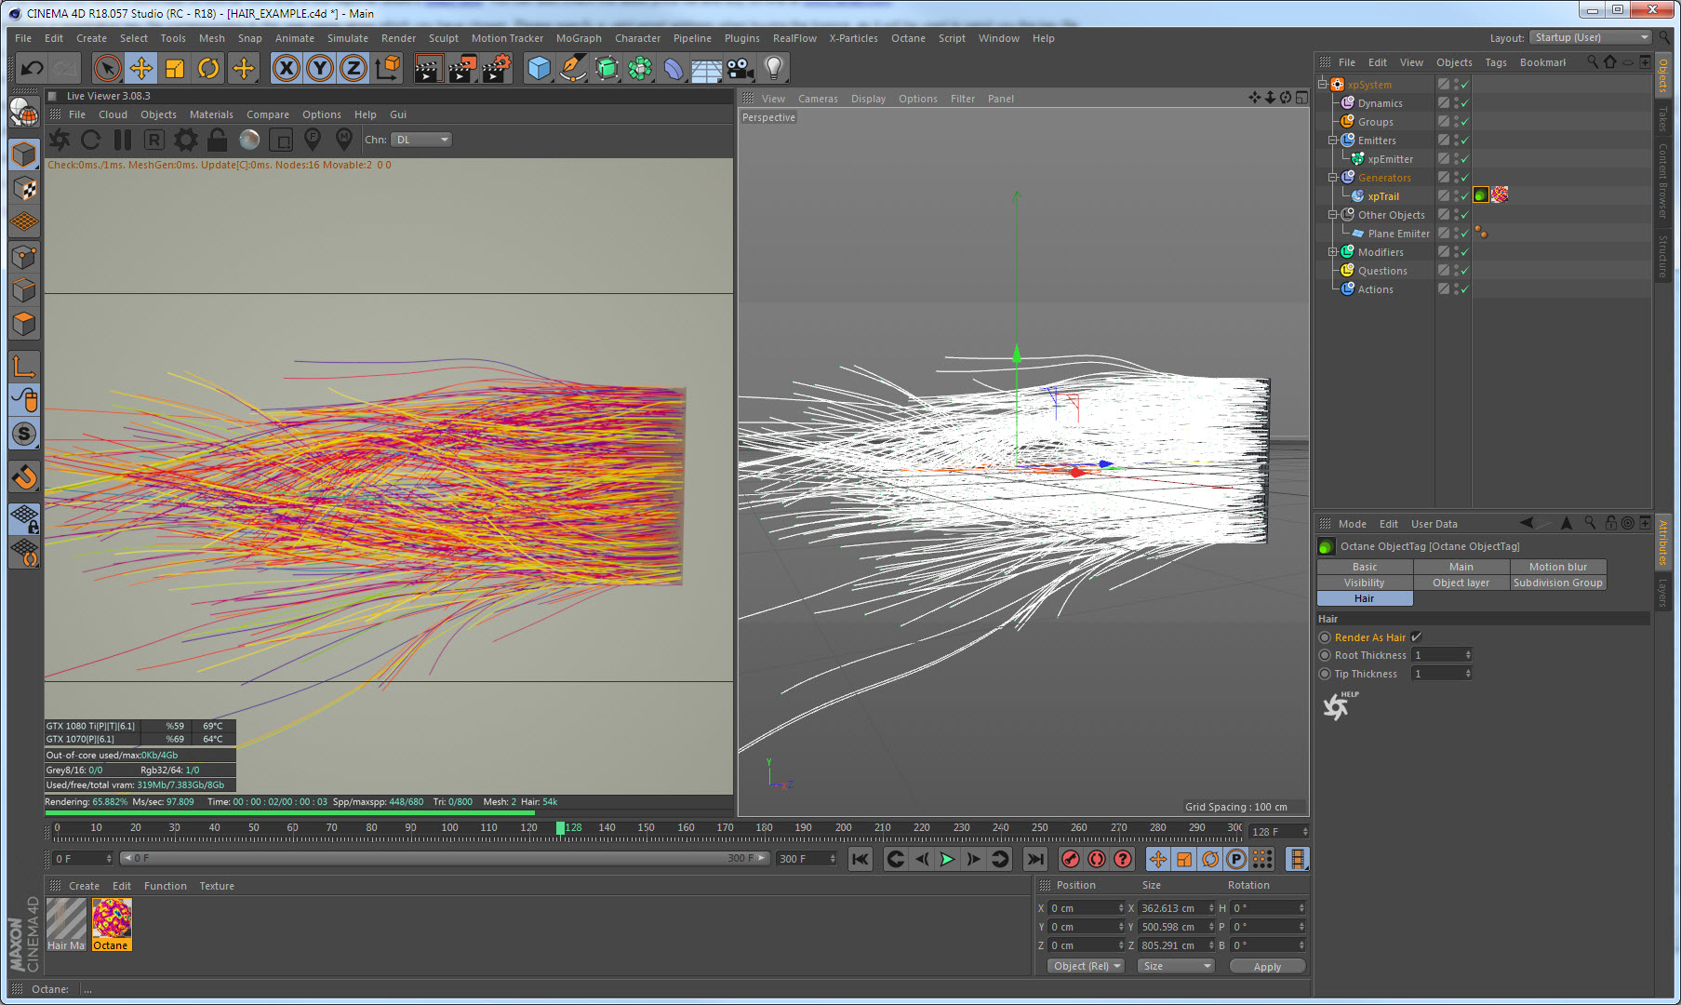Open the Chn channel dropdown
This screenshot has width=1681, height=1005.
point(420,140)
